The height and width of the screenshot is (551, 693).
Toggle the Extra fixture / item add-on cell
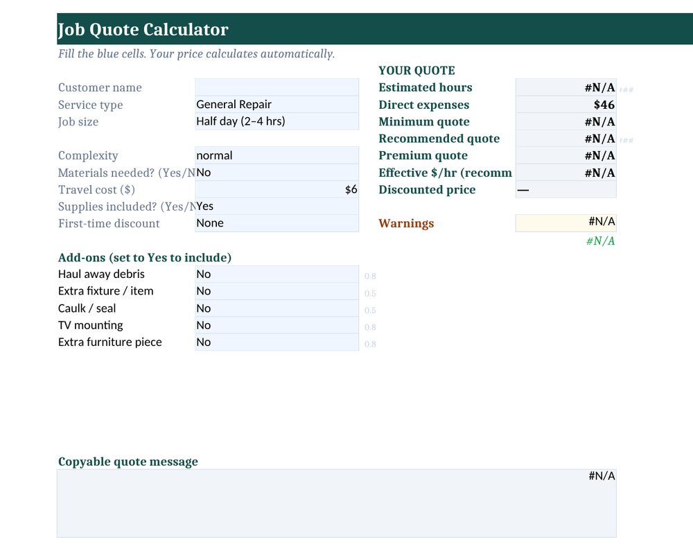[277, 291]
